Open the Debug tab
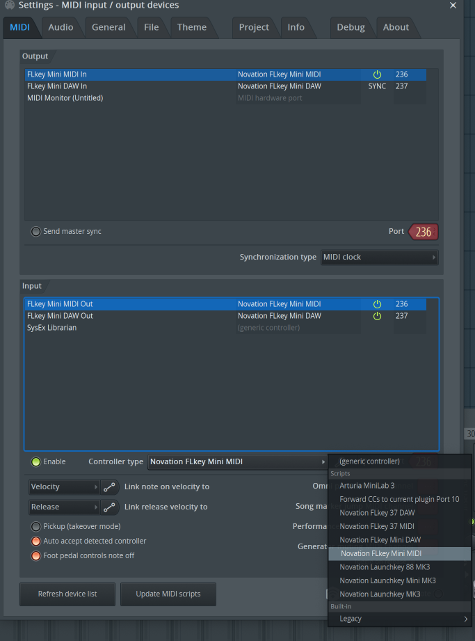 pos(351,27)
